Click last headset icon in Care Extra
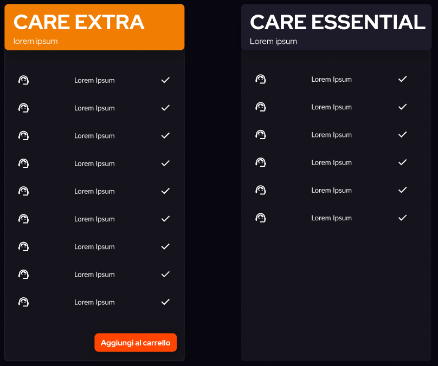Screen dimensions: 438x366 click(23, 302)
